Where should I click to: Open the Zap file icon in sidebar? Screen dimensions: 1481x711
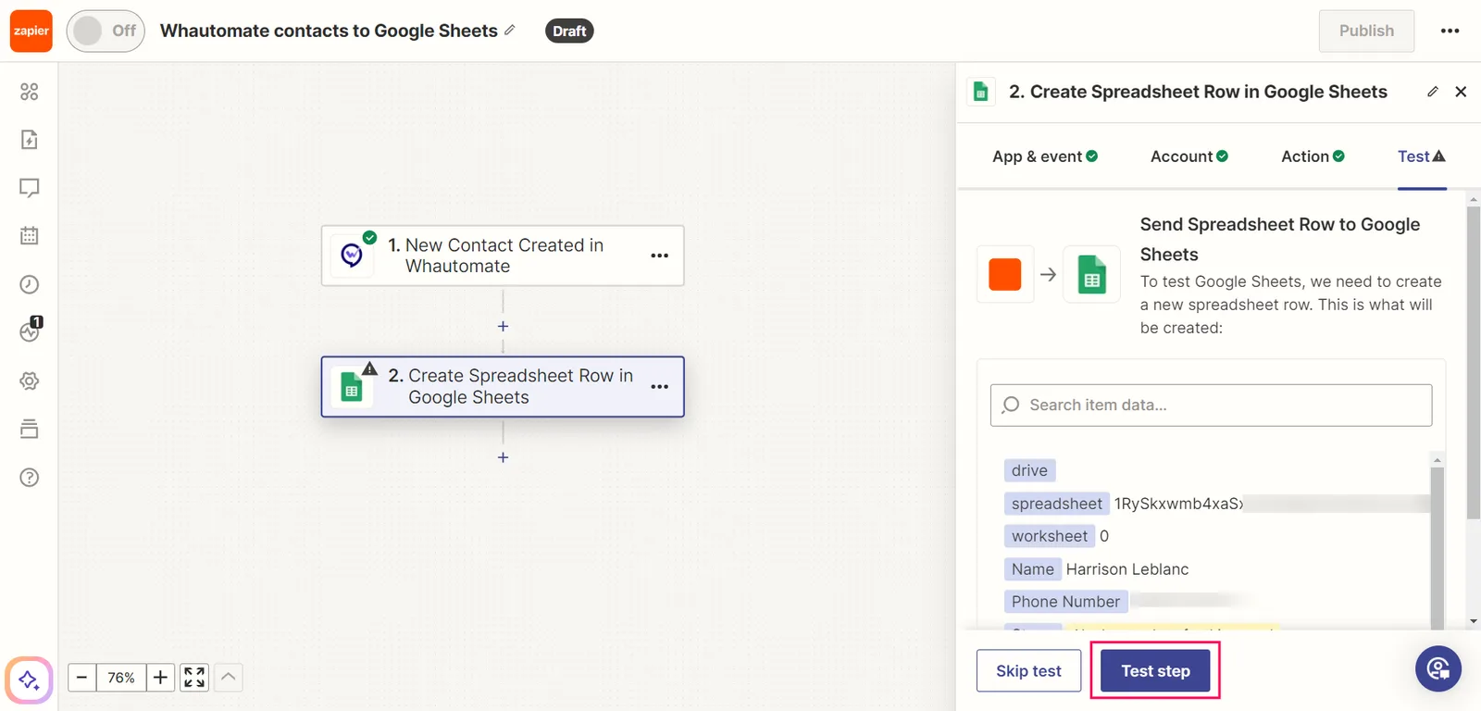coord(30,140)
